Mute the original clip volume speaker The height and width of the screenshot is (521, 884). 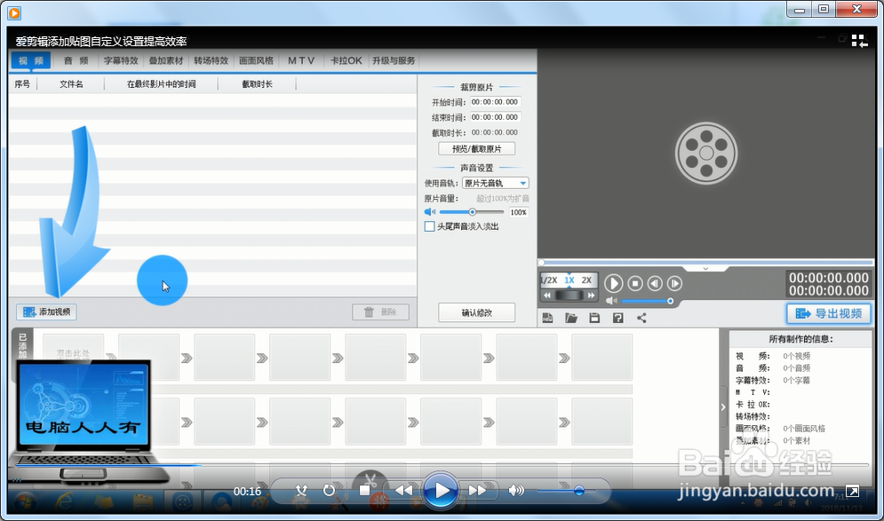coord(430,212)
